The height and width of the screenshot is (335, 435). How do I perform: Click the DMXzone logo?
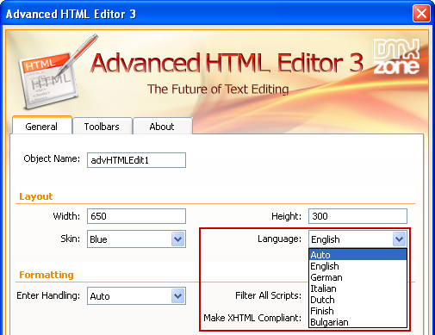click(396, 57)
